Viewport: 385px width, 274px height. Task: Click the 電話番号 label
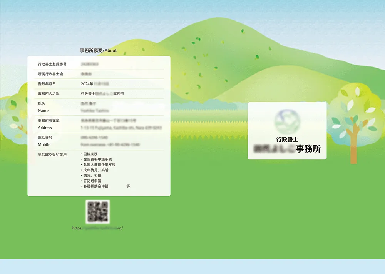click(x=45, y=138)
